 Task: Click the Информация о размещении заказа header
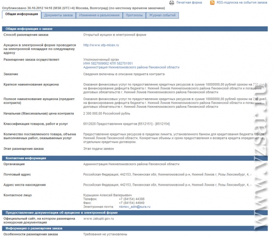tap(135, 228)
